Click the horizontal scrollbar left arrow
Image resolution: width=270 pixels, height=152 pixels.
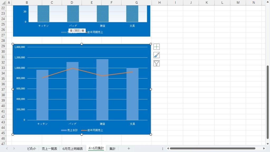pyautogui.click(x=168, y=149)
